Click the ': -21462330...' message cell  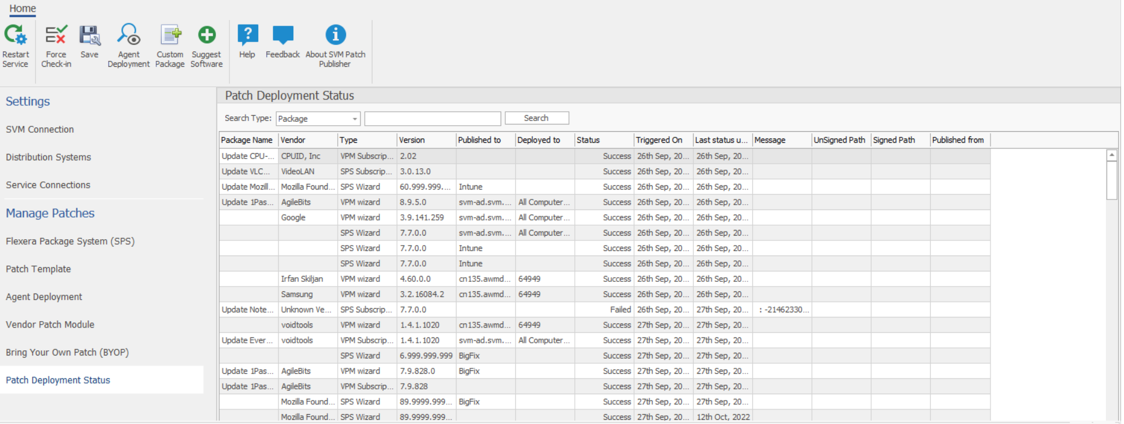[782, 309]
